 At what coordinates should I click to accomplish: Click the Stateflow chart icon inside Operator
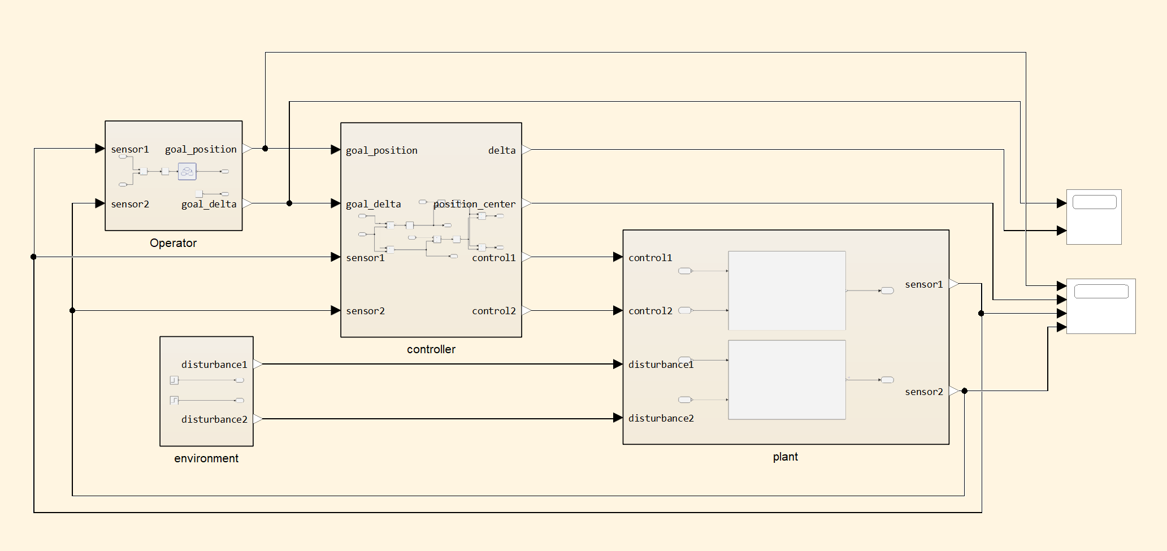click(187, 171)
